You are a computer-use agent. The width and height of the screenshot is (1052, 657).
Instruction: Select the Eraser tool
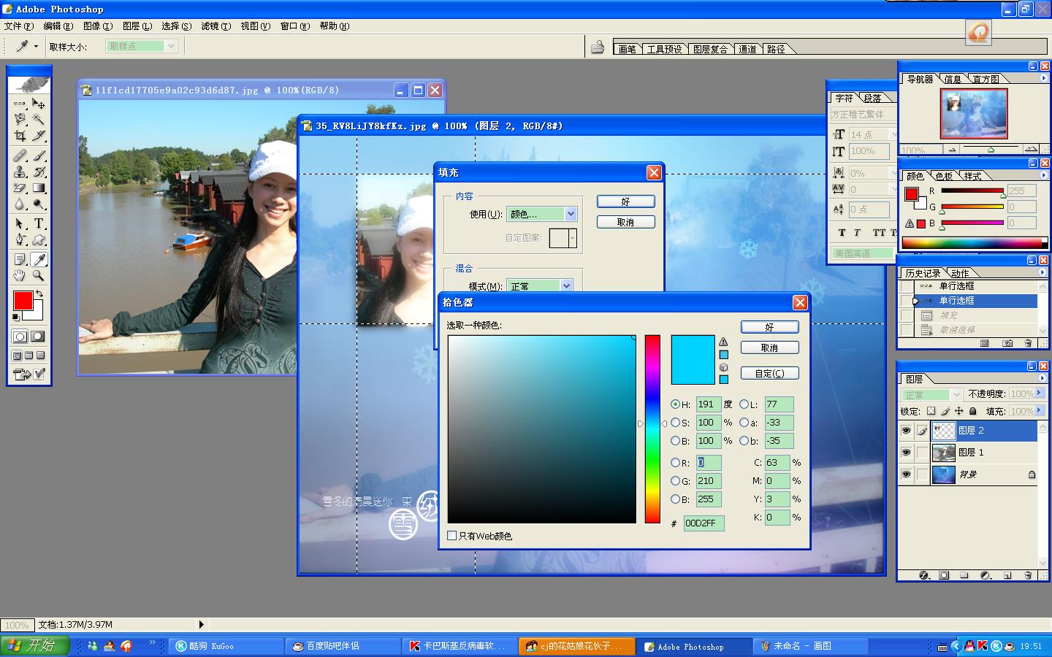tap(20, 188)
